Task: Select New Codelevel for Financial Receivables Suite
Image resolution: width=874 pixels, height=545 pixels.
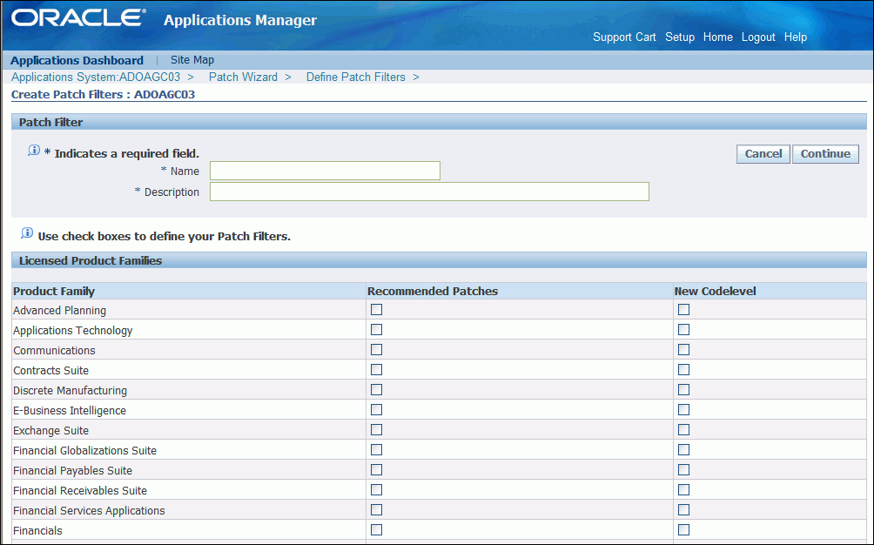Action: point(684,490)
